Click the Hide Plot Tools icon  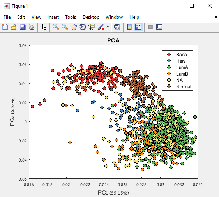[150, 27]
